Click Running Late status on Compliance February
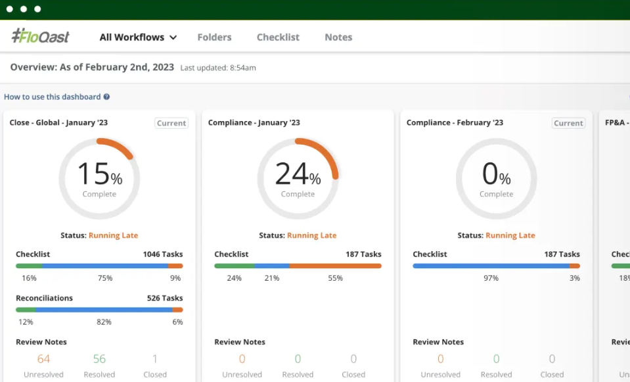Screen dimensions: 630x382 coord(510,235)
